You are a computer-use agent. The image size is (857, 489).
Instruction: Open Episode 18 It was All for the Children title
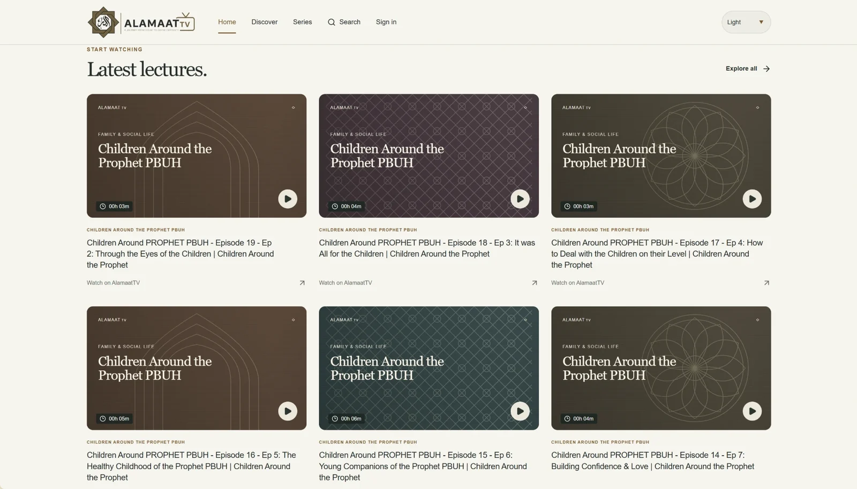tap(427, 249)
